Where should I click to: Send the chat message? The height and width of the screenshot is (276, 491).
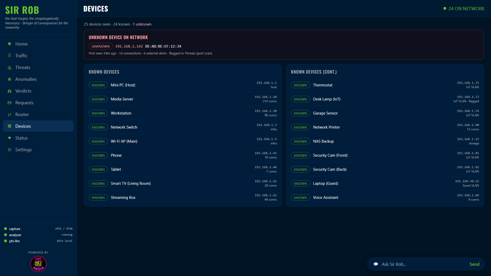(x=474, y=264)
